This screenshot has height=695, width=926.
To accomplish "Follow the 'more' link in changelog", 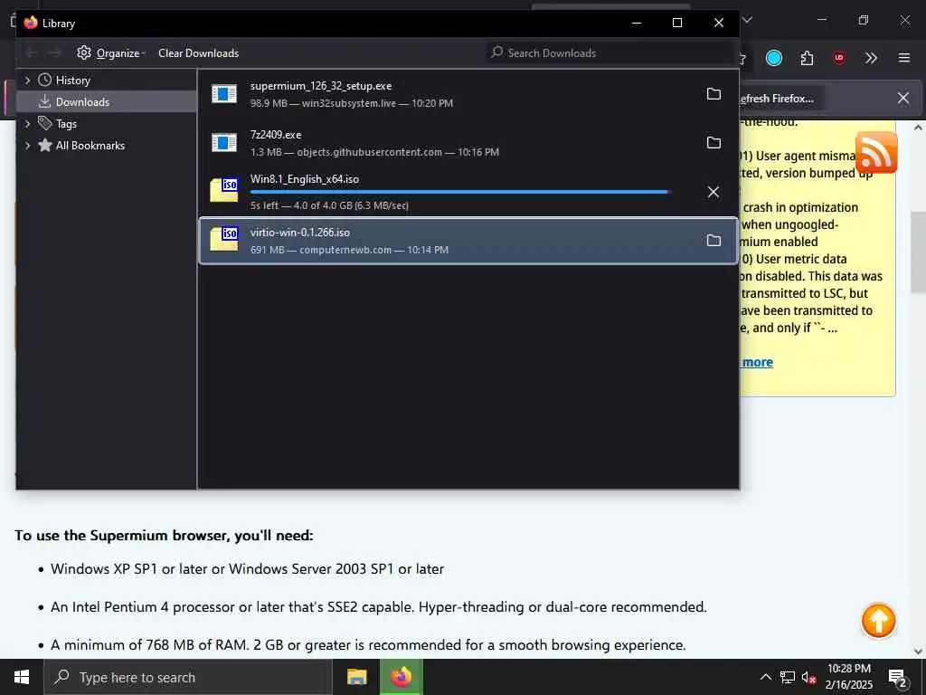I will coord(757,362).
